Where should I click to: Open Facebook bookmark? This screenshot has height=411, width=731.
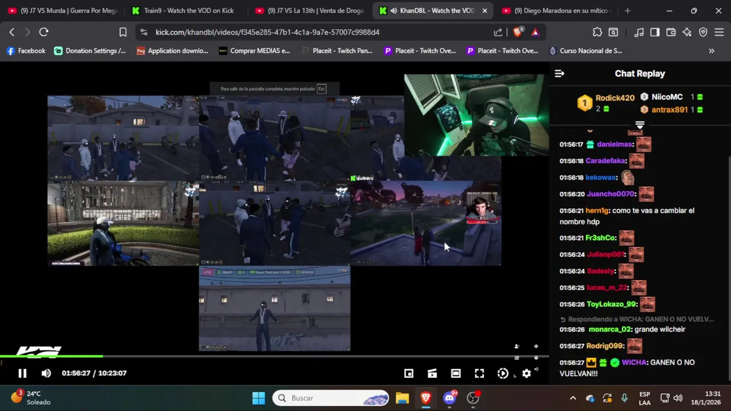click(x=26, y=51)
